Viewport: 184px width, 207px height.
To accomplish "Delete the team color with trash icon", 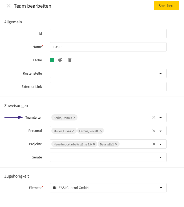I will (70, 60).
